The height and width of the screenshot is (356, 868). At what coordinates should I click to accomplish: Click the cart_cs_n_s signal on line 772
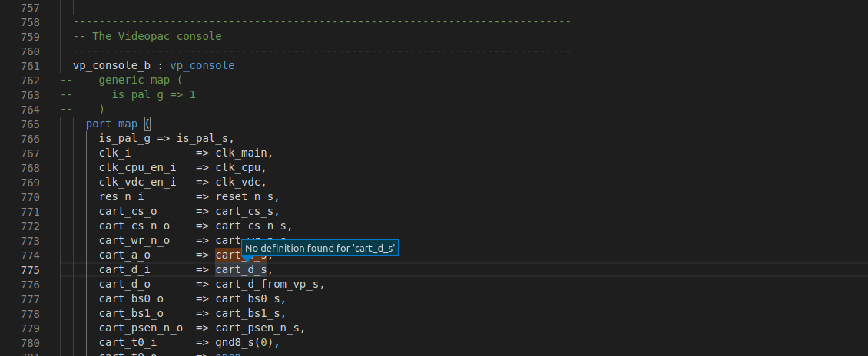pyautogui.click(x=250, y=226)
